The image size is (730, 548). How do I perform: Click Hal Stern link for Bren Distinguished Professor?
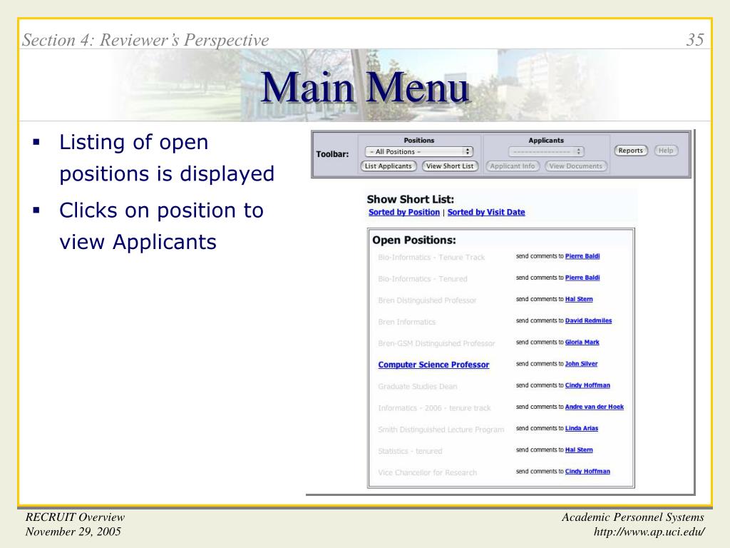coord(579,299)
